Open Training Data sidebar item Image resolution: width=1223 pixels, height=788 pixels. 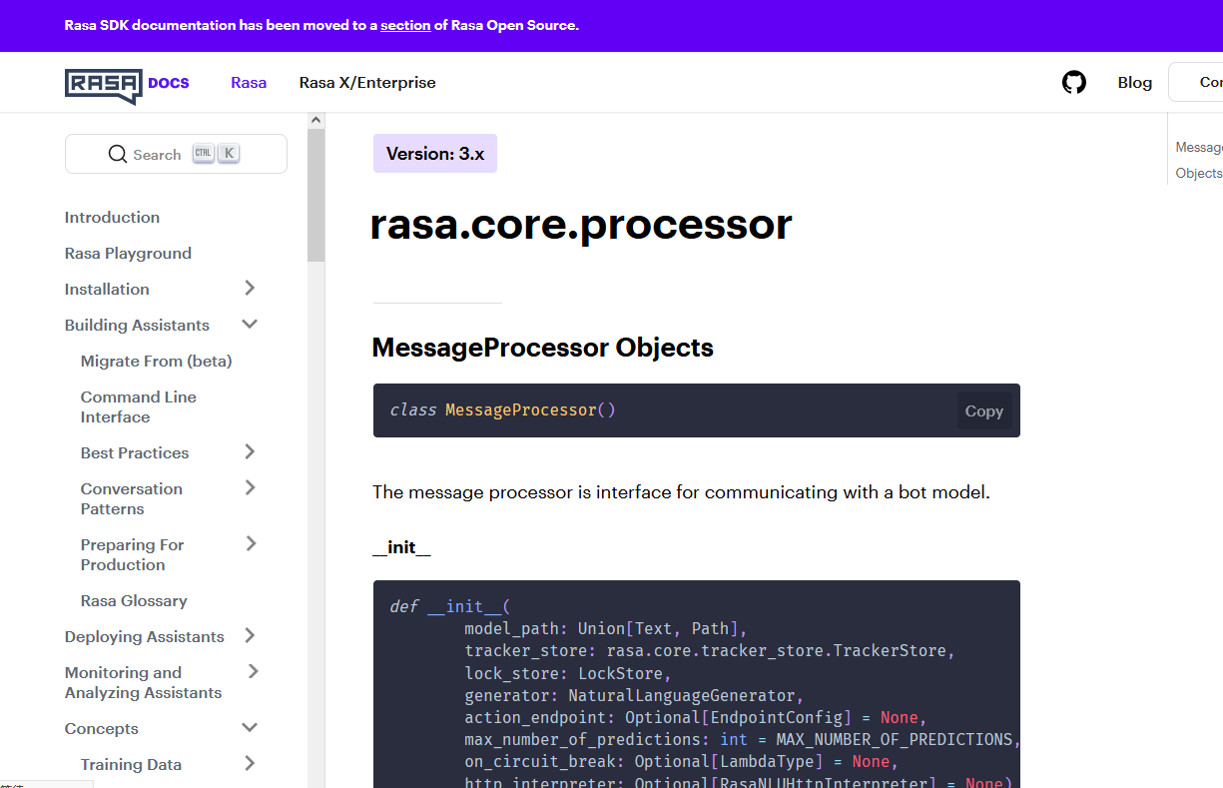(x=131, y=765)
